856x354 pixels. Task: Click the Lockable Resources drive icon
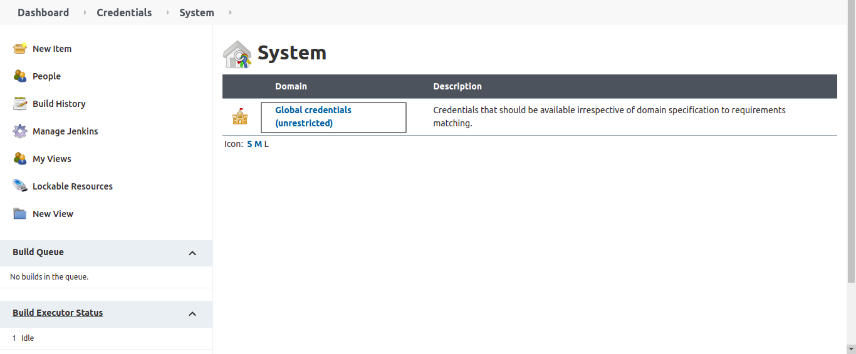tap(20, 186)
